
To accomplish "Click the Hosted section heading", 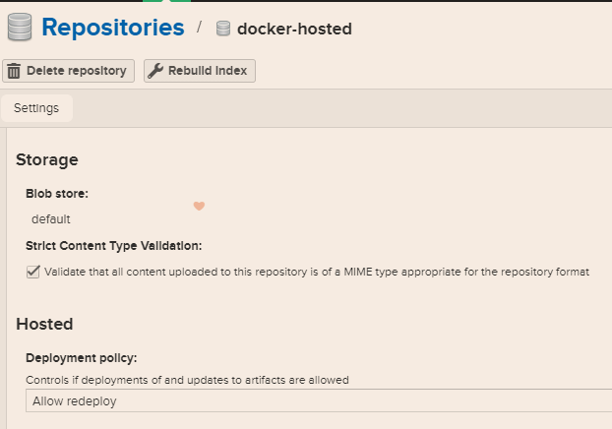I will 44,324.
